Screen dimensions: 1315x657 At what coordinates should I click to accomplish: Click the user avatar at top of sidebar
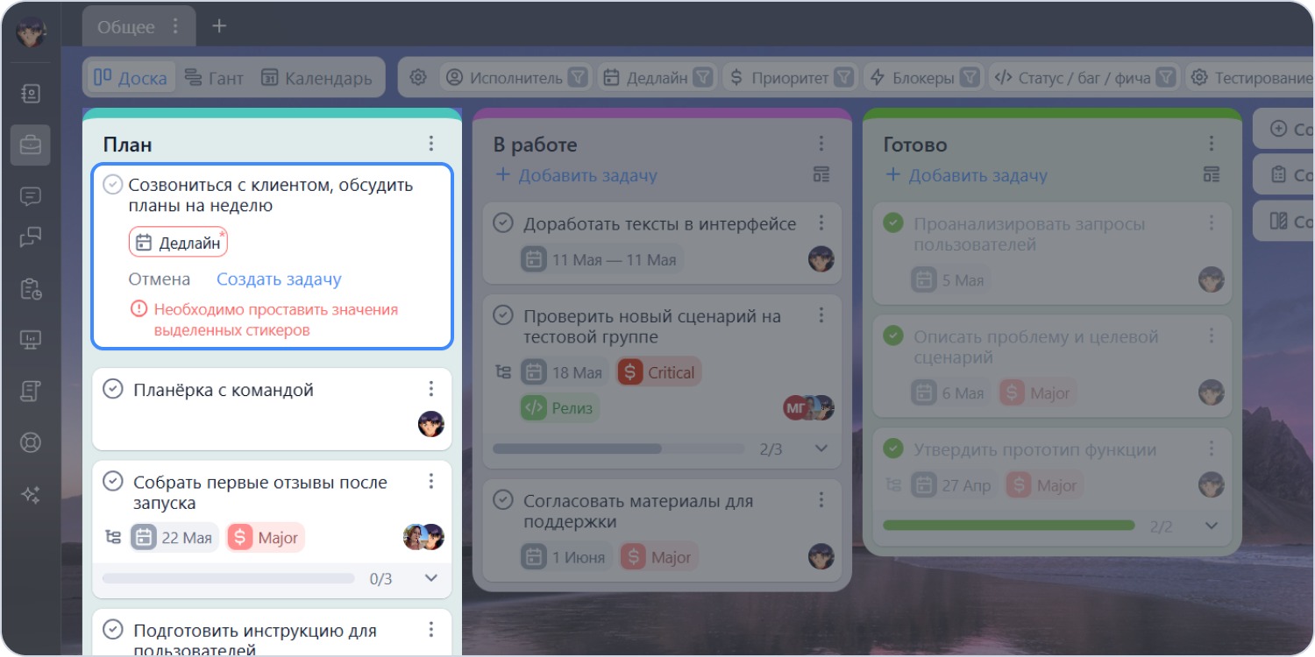tap(31, 33)
